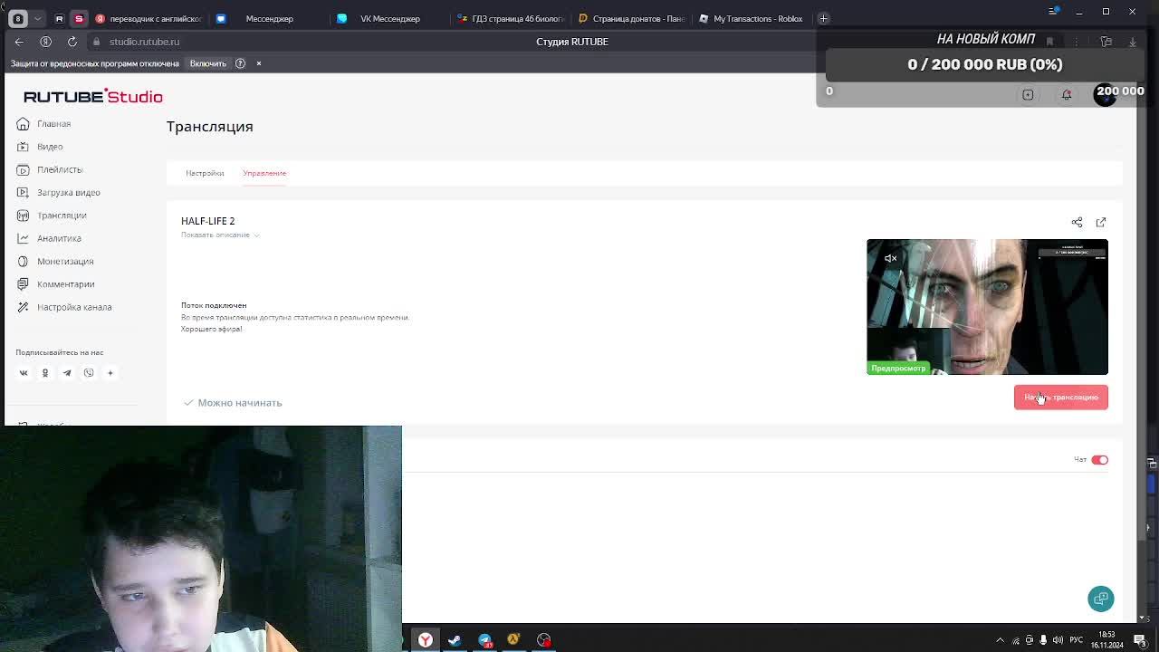Open the browser sidebar panel icon

click(x=1106, y=42)
